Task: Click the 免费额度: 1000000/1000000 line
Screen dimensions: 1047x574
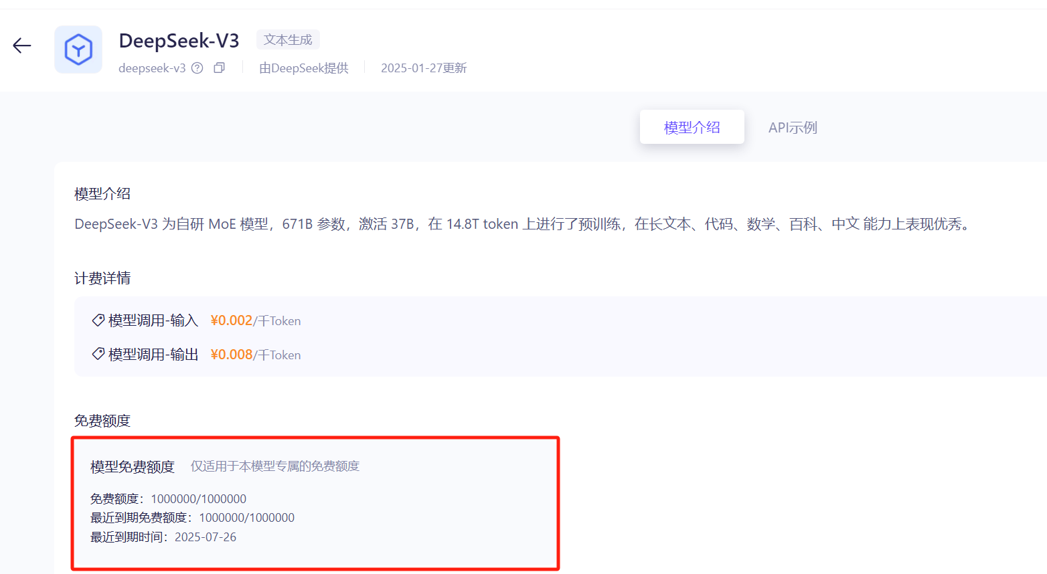Action: [x=169, y=499]
